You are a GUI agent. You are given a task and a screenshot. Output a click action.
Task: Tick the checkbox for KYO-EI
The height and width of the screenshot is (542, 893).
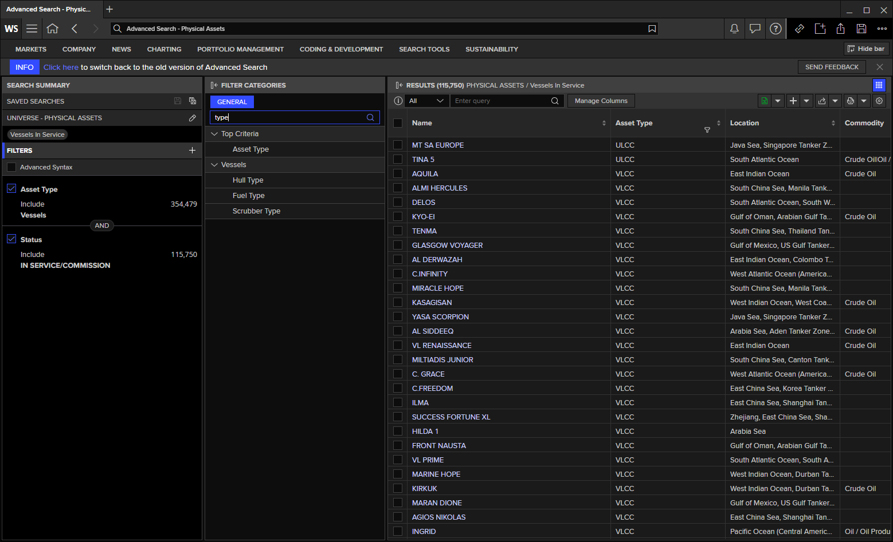point(398,216)
